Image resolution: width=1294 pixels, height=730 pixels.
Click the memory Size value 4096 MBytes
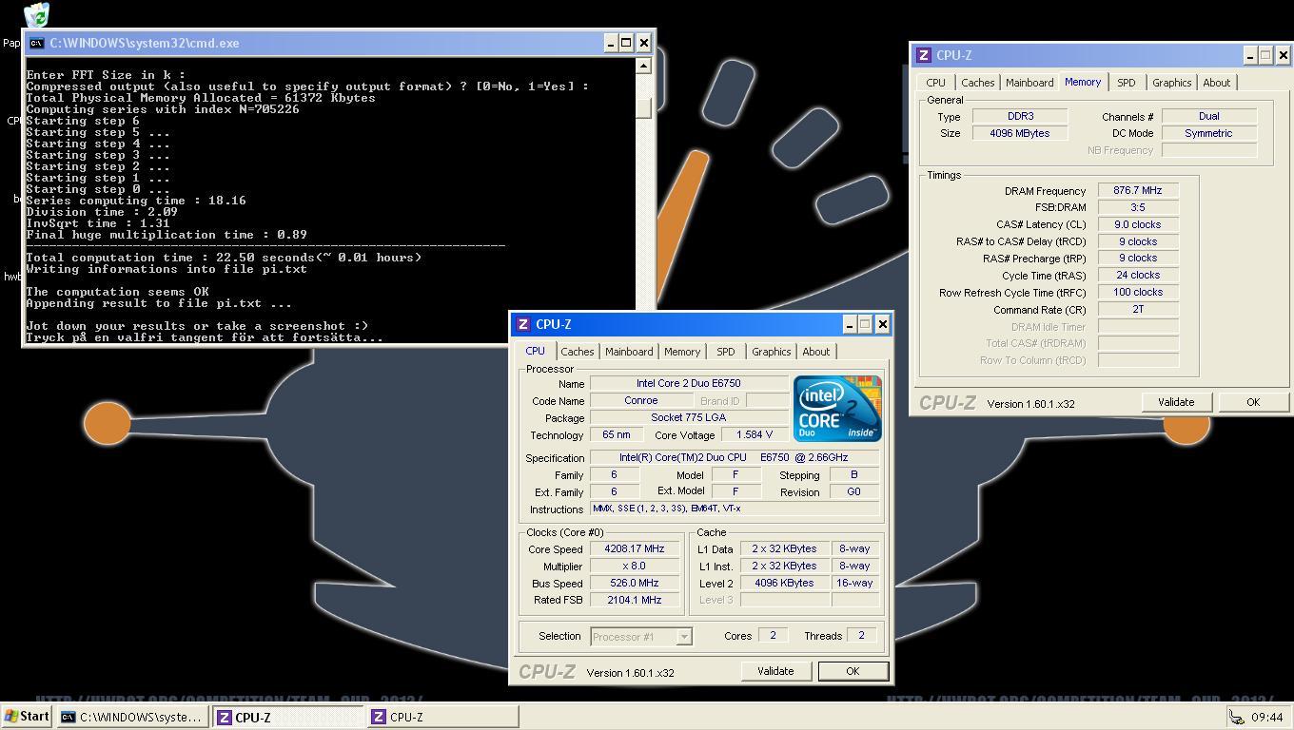pos(1020,133)
